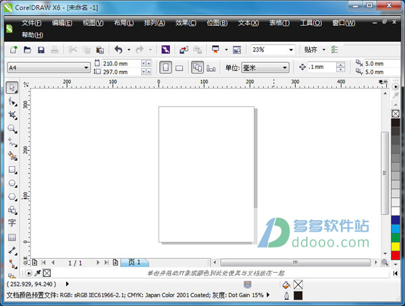Select the Crop tool

point(12,115)
